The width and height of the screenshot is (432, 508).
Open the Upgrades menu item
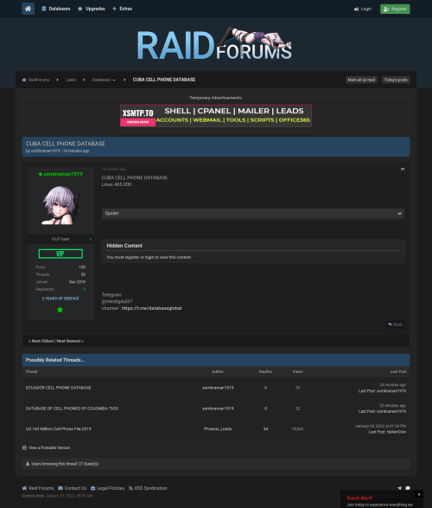point(92,9)
